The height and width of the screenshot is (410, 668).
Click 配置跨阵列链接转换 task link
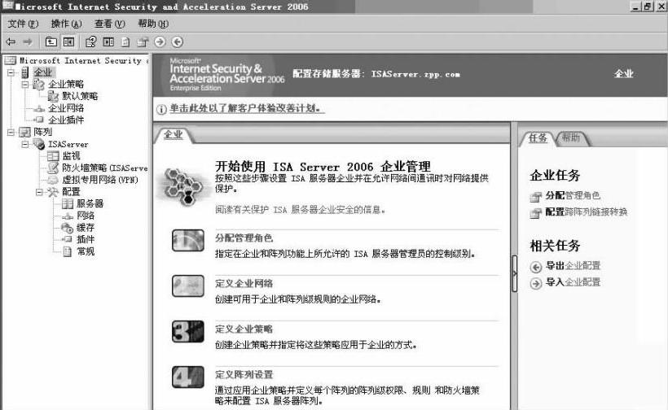click(x=587, y=212)
